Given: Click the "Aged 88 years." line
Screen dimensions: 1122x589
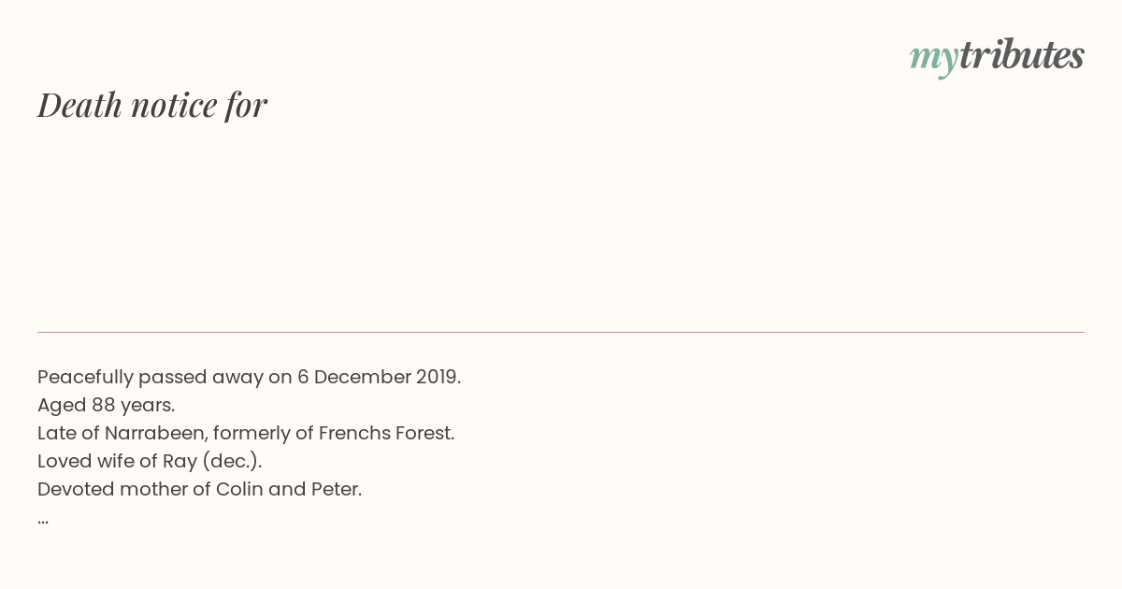Looking at the screenshot, I should 106,405.
